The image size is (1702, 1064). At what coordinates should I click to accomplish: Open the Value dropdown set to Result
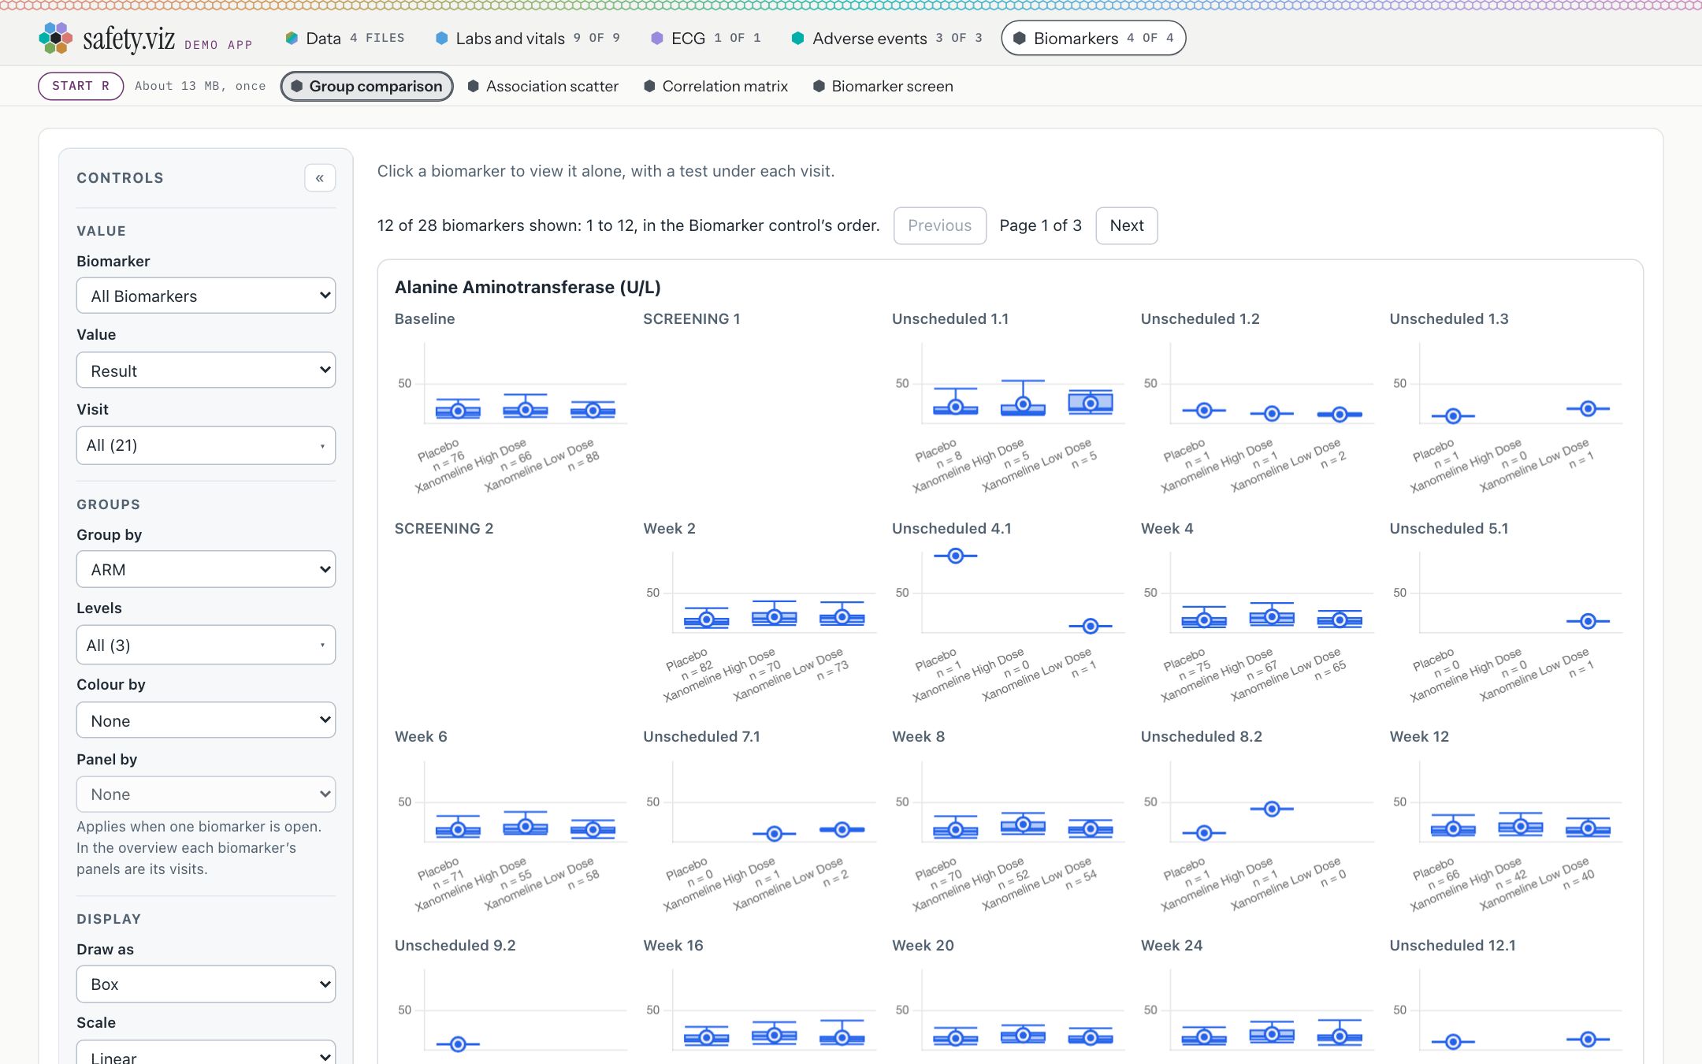[206, 370]
